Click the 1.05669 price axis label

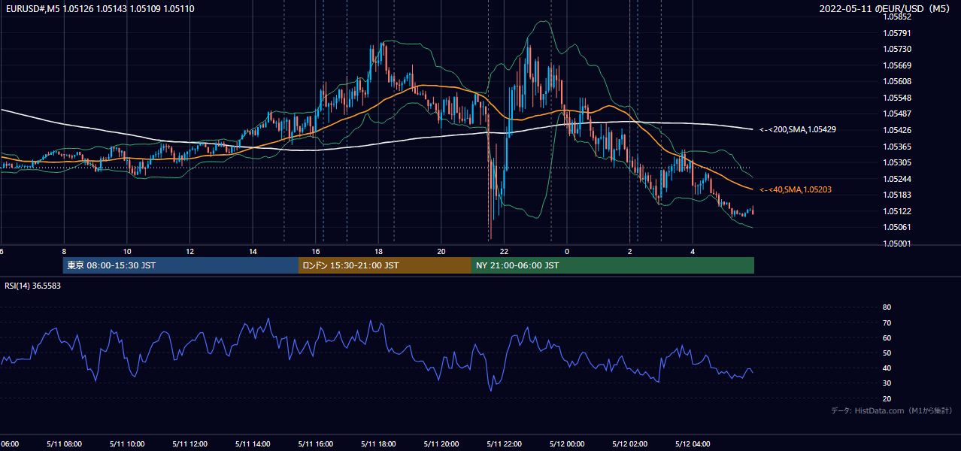[x=897, y=65]
